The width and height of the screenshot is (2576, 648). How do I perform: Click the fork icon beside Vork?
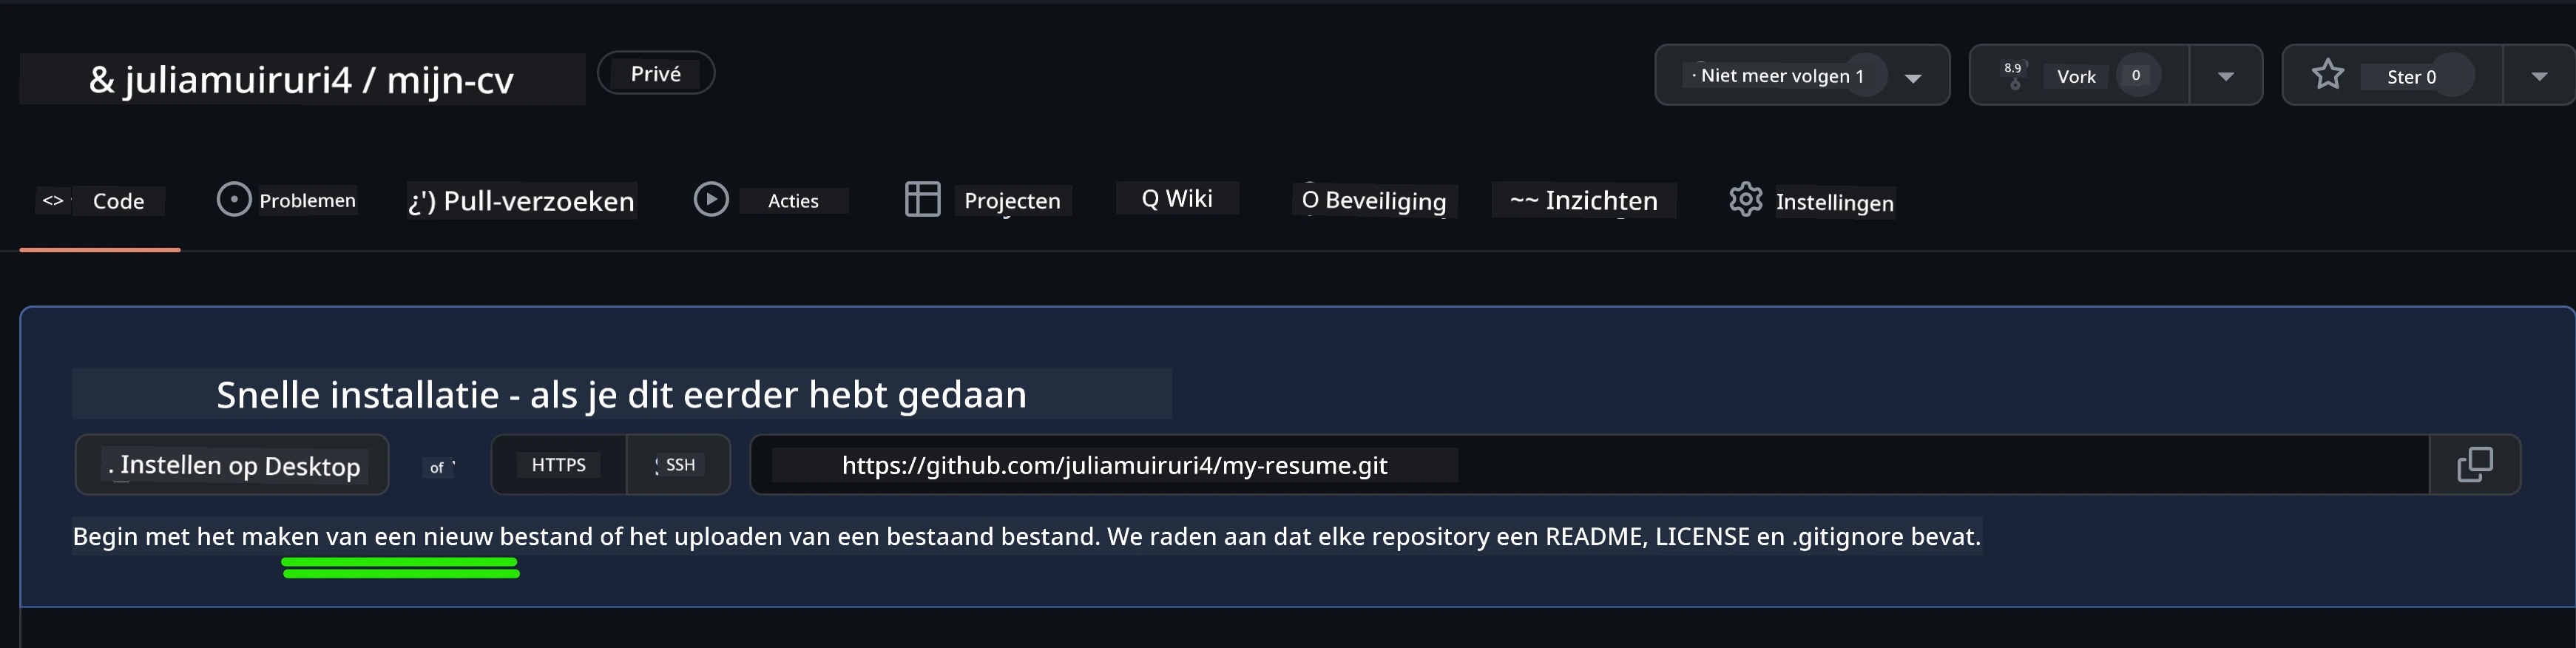[x=2014, y=75]
